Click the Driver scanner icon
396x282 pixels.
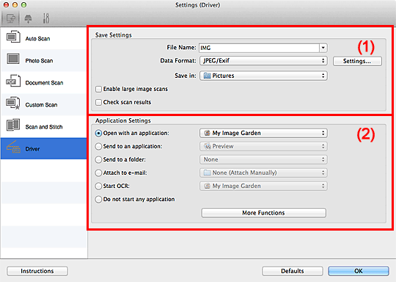tap(13, 147)
